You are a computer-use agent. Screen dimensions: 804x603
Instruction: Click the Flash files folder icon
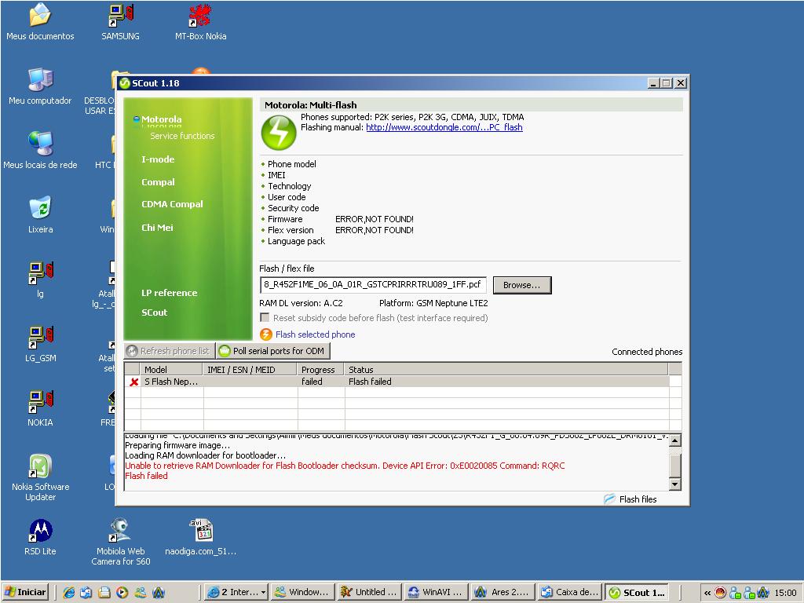609,499
